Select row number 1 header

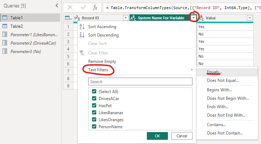(x=68, y=27)
